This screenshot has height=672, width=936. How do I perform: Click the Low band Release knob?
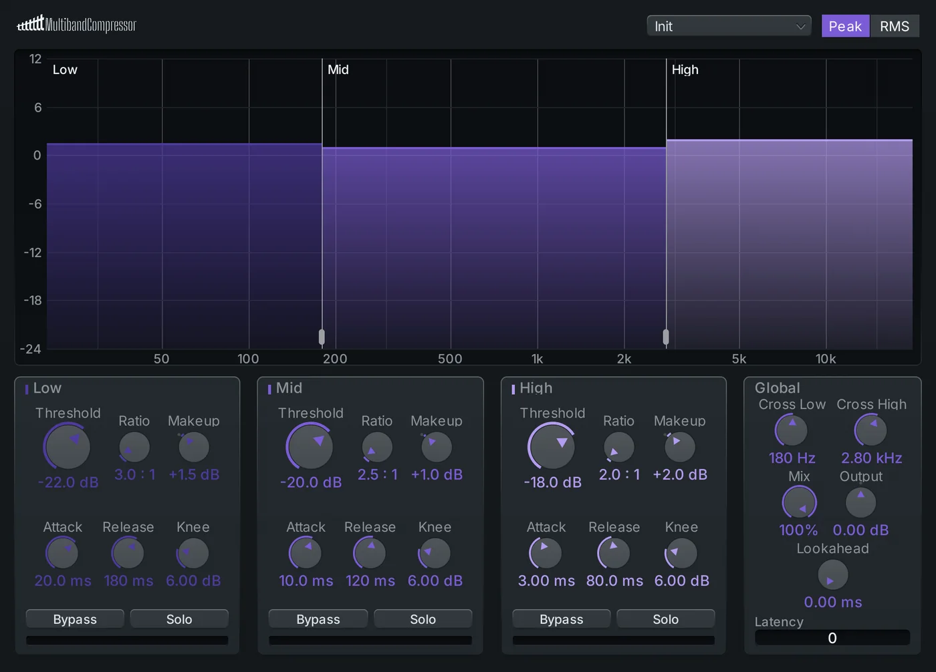click(x=128, y=553)
